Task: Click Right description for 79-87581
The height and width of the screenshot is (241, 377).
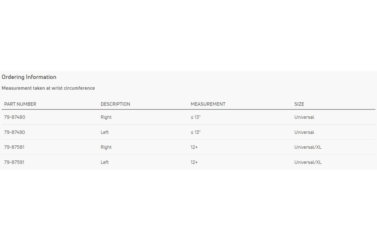Action: 106,147
